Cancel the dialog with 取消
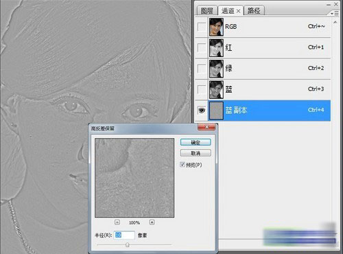Image resolution: width=343 pixels, height=254 pixels. pyautogui.click(x=196, y=153)
